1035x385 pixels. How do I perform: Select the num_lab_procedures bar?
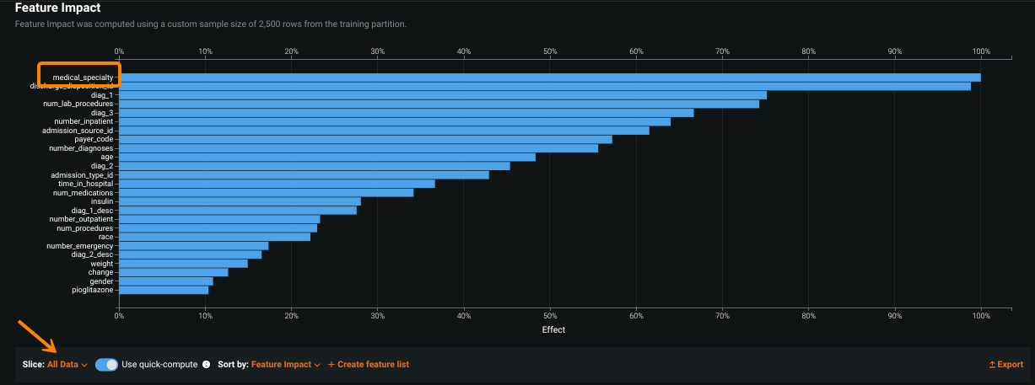[x=439, y=104]
